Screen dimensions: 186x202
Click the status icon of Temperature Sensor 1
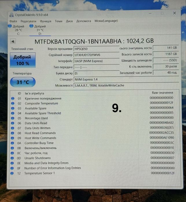[12, 173]
